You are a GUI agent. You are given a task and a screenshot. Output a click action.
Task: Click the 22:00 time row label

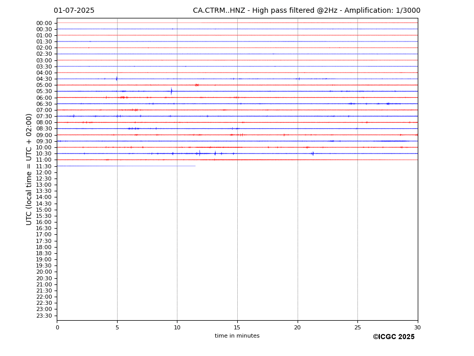[x=44, y=297]
